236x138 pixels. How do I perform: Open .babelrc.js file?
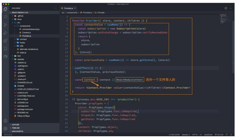(22, 63)
